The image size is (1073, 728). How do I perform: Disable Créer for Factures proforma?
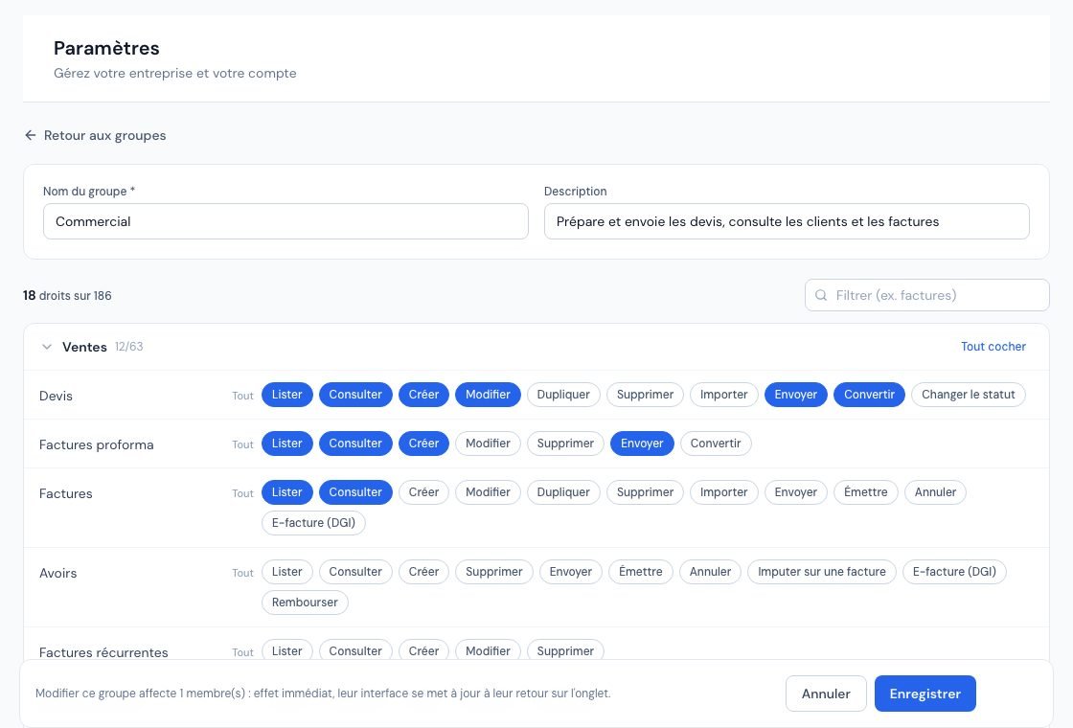[423, 444]
